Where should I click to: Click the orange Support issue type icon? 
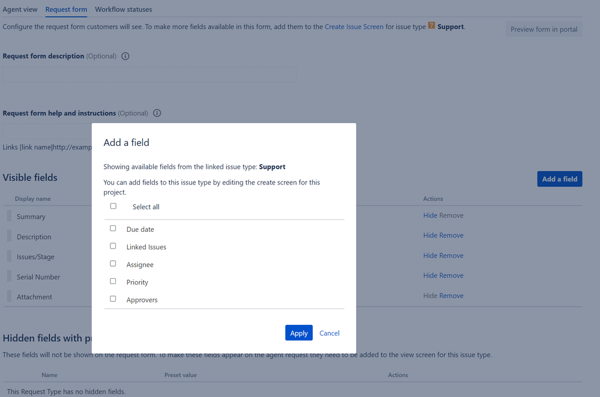click(x=431, y=25)
